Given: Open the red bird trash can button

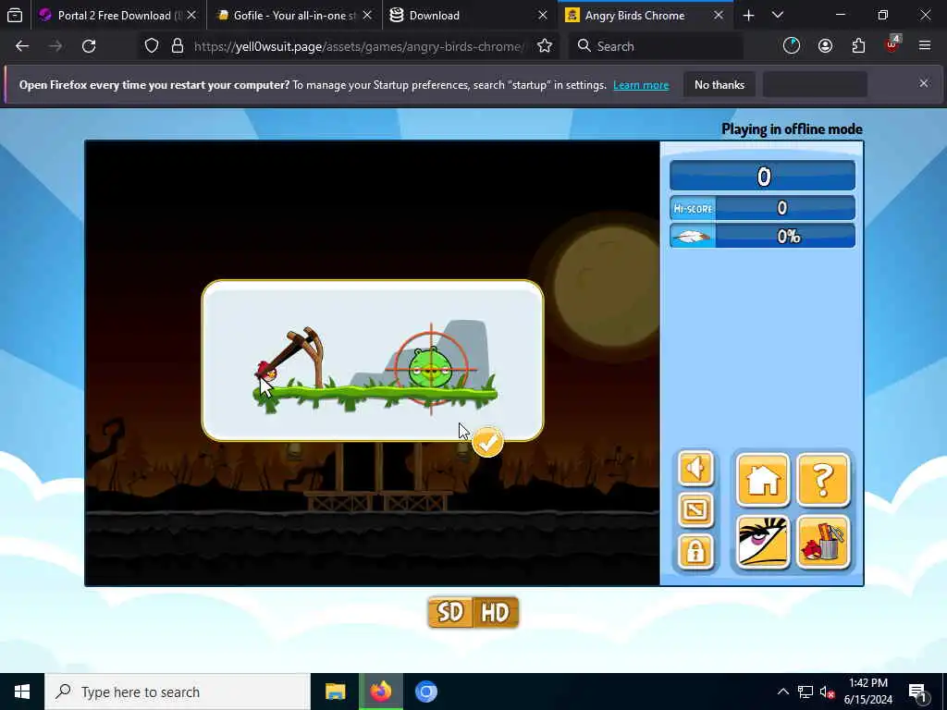Looking at the screenshot, I should [x=823, y=542].
